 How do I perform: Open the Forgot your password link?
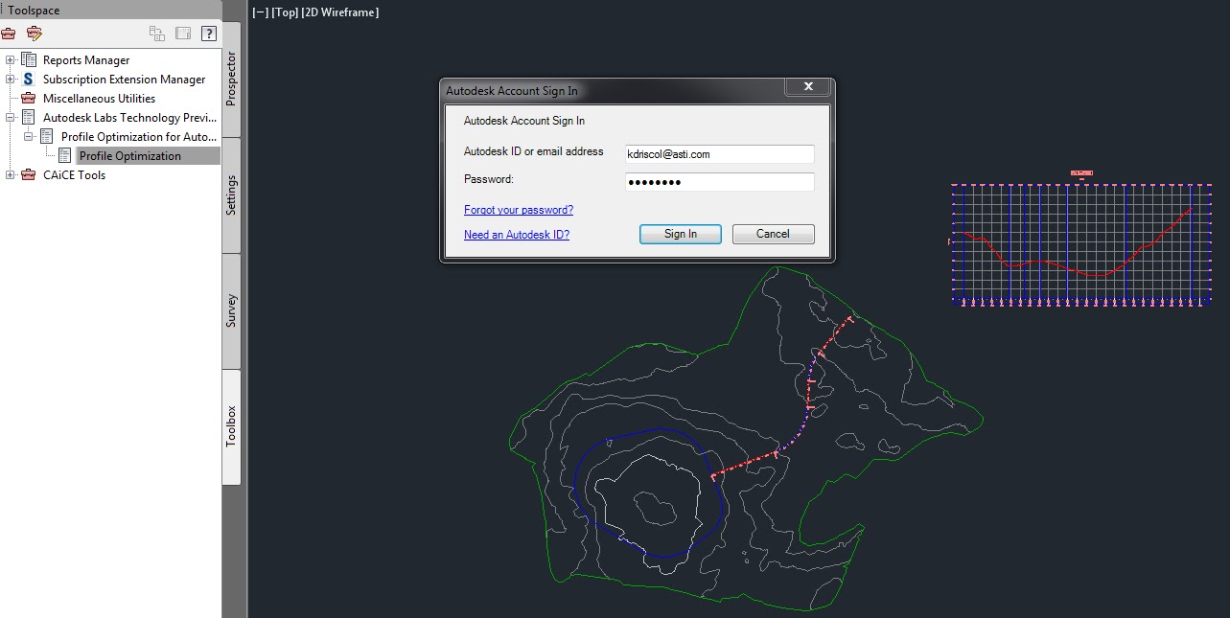pos(519,210)
